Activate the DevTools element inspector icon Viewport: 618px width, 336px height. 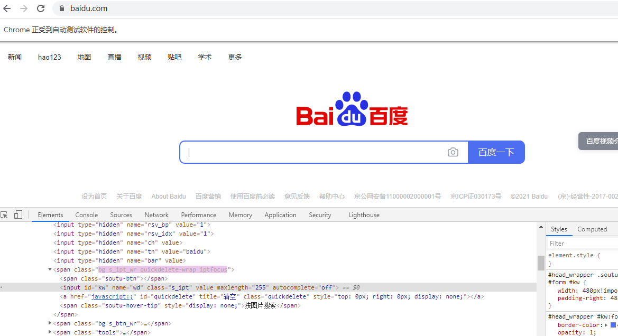[x=4, y=214]
